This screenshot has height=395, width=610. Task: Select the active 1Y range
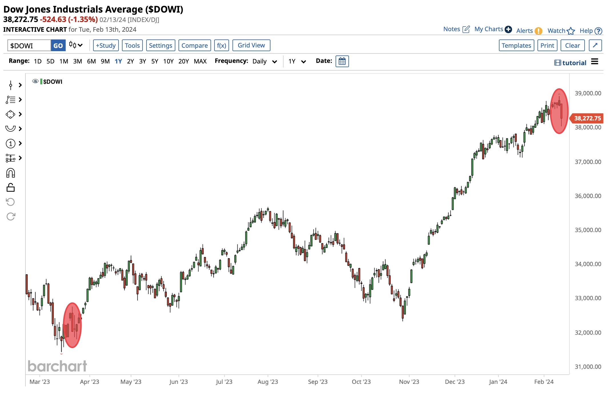pos(118,61)
